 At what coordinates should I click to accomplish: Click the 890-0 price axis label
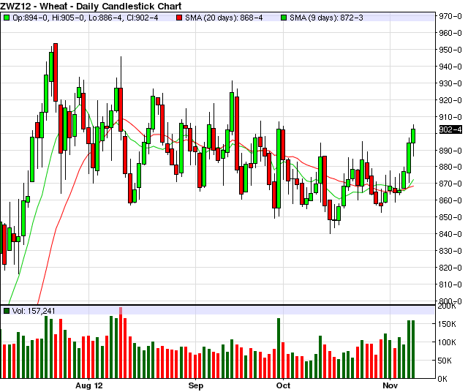[x=450, y=151]
